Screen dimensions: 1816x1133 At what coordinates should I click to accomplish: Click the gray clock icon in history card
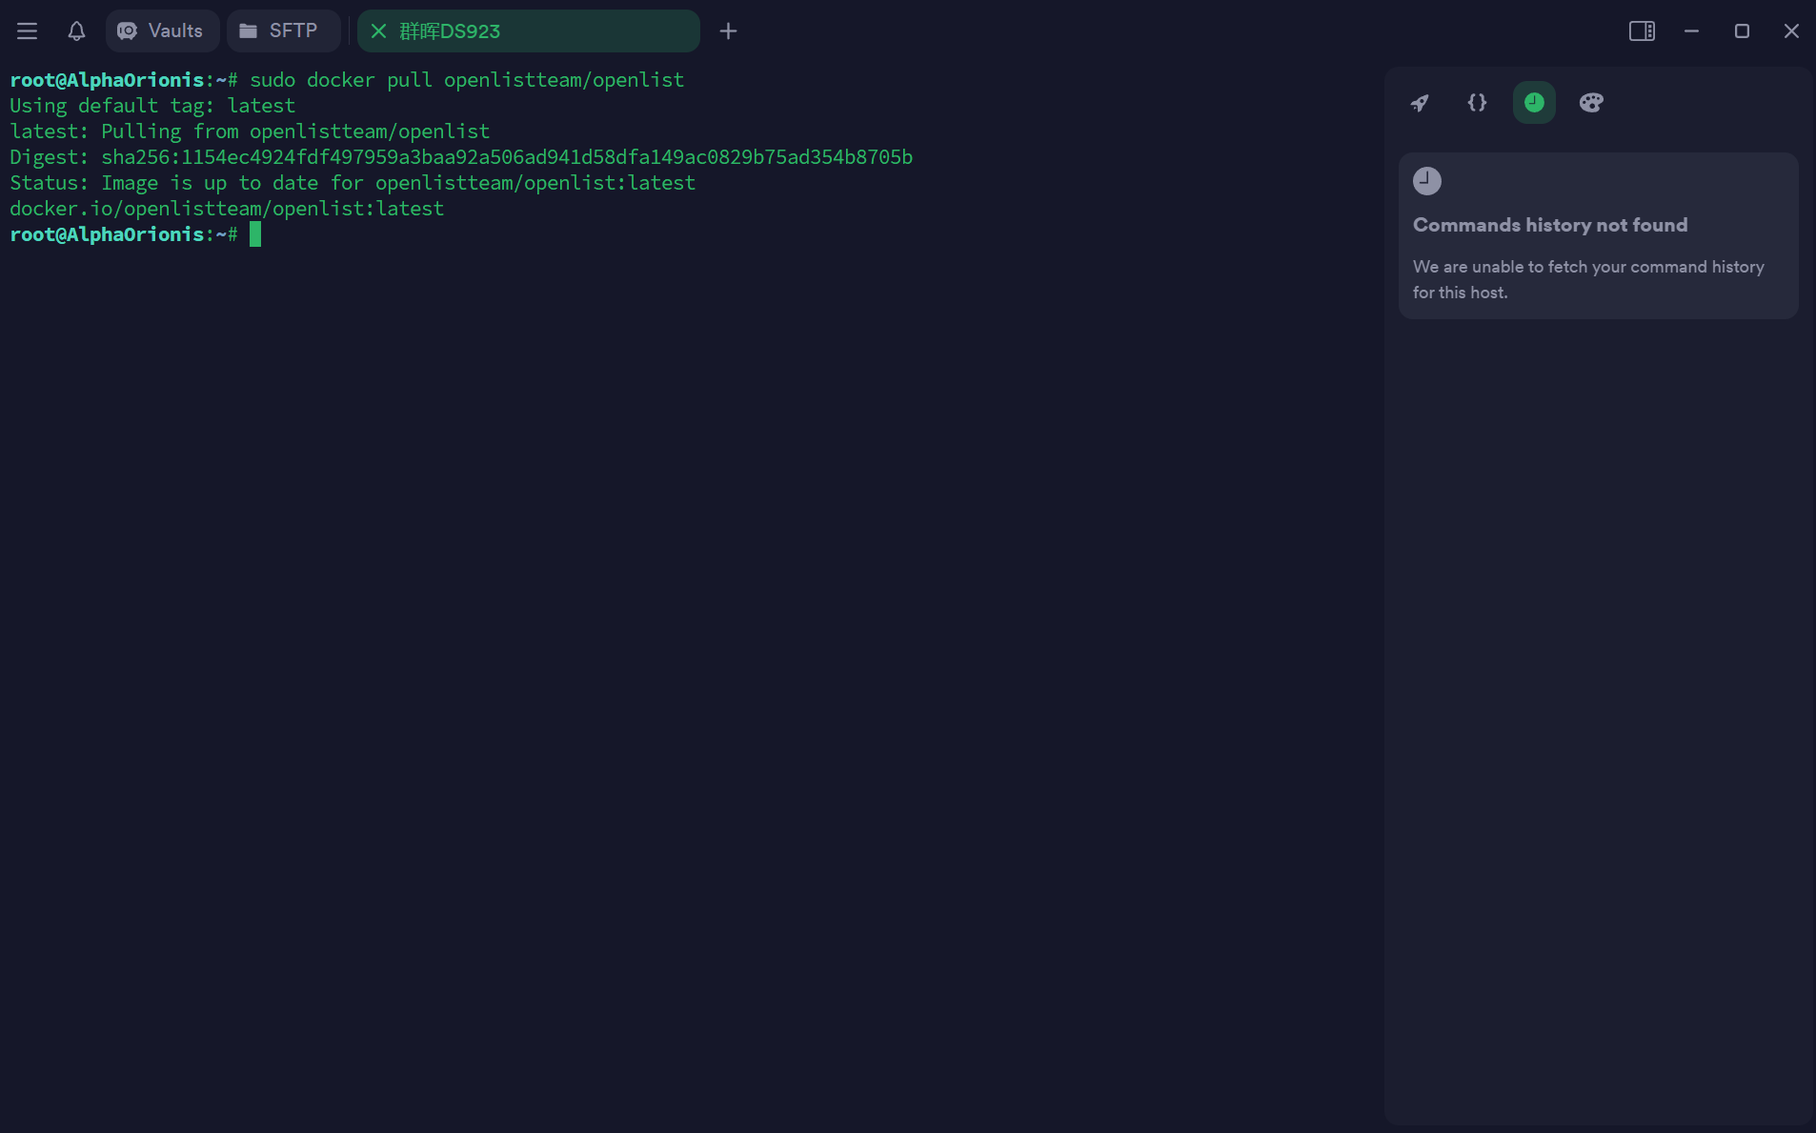pos(1426,181)
